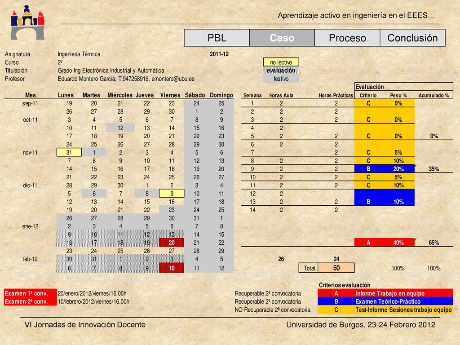Select the Caso tab
Viewport: 460px width, 345px height.
tap(282, 38)
